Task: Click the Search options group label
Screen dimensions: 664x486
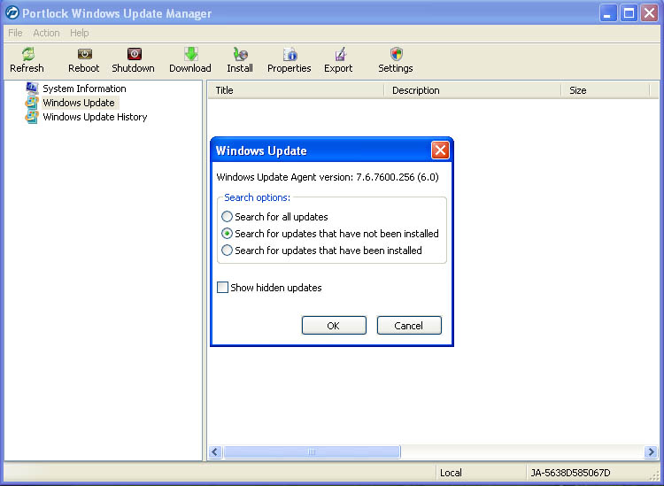Action: 257,197
